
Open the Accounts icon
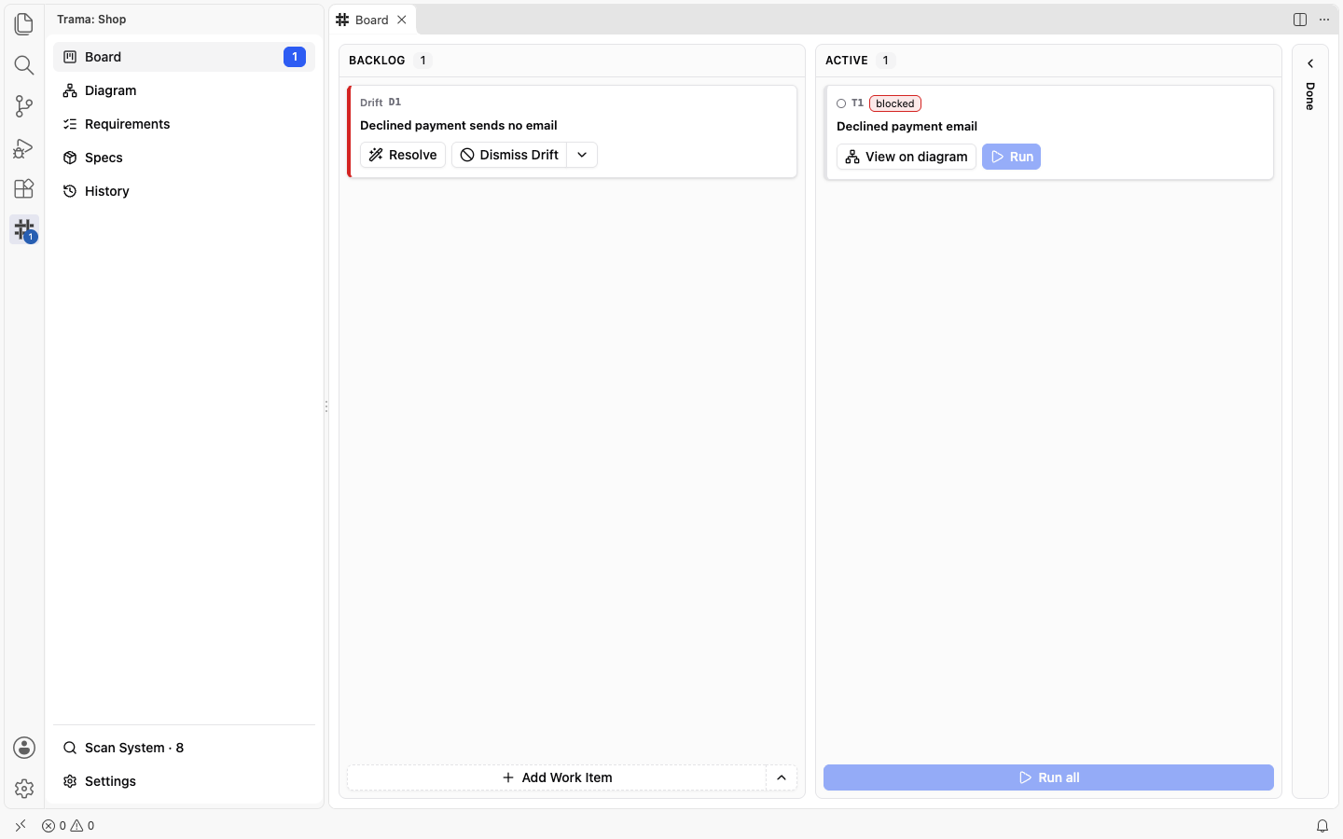coord(24,748)
